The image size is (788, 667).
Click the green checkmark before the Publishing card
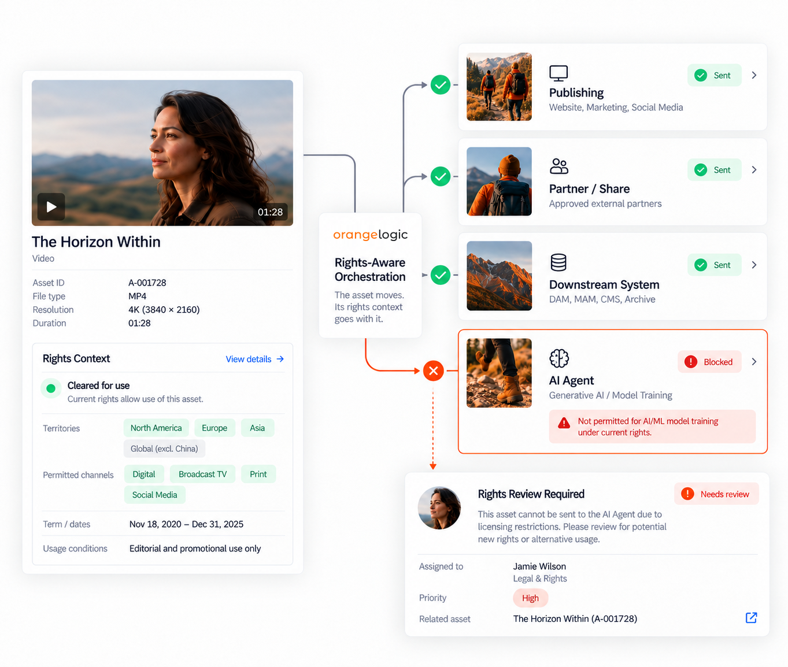point(441,85)
